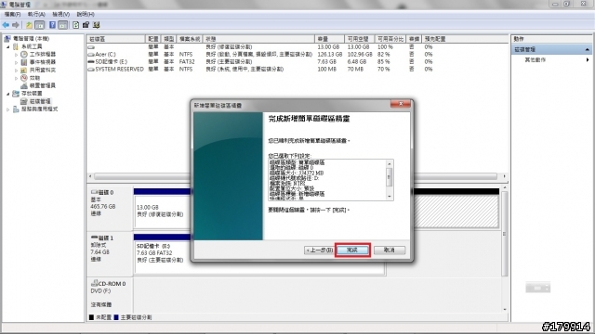Toggle the Show/Hide Action Pane toolbar icon
Viewport: 595px width, 334px height.
63,25
